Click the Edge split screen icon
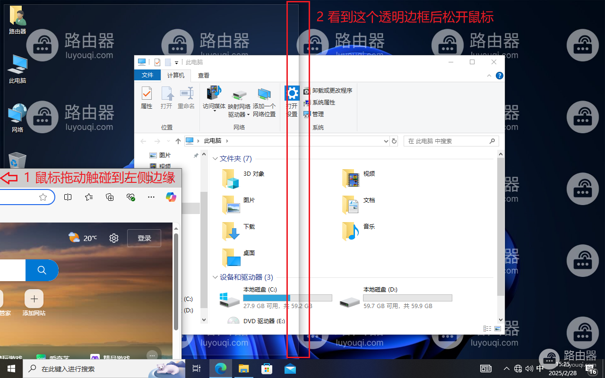Screen dimensions: 605x378 coord(68,197)
